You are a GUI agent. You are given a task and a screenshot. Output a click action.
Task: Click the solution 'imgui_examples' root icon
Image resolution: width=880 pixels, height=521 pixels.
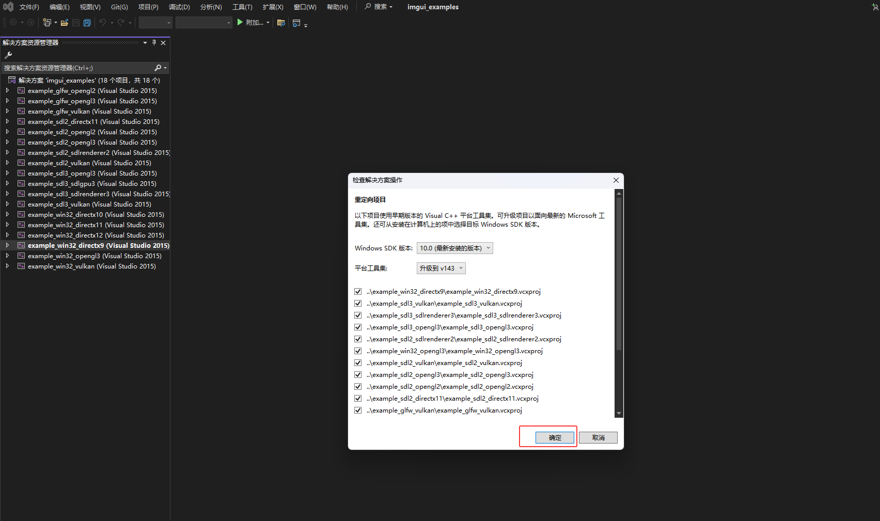pos(12,80)
